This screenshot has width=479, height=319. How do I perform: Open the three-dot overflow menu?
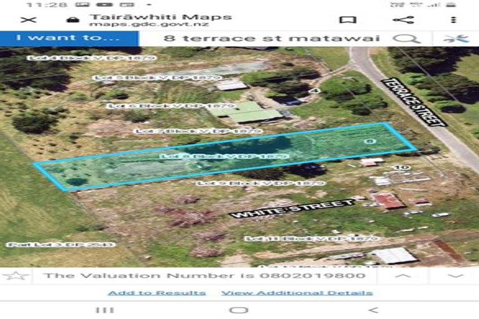(453, 20)
